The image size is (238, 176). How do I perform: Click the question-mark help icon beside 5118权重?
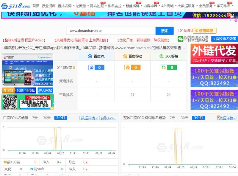tap(74, 68)
